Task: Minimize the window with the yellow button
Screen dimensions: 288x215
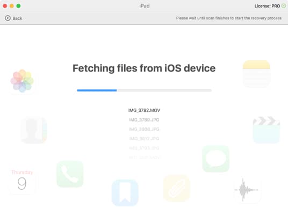Action: coord(12,6)
